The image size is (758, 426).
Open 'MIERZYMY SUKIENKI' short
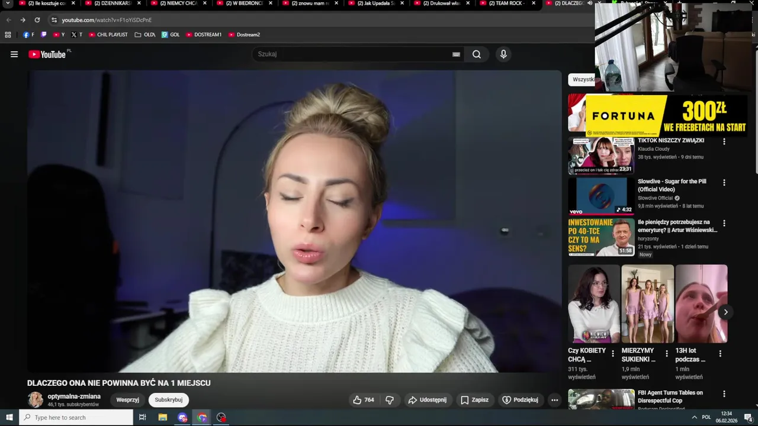point(647,304)
